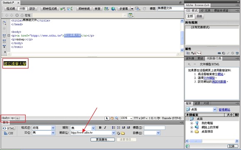Open the file management arrows icon
Viewport: 241px width, 150px height.
click(x=106, y=9)
